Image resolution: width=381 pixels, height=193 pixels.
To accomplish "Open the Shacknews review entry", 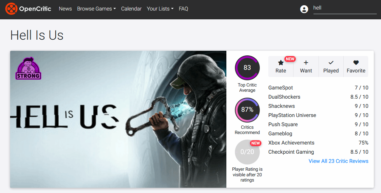I will pyautogui.click(x=281, y=106).
